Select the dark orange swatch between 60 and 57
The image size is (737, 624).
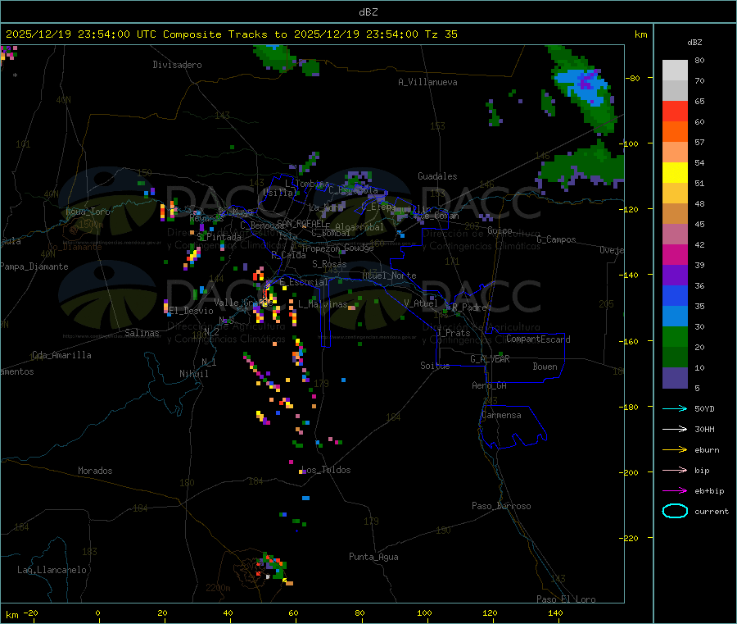pos(675,132)
